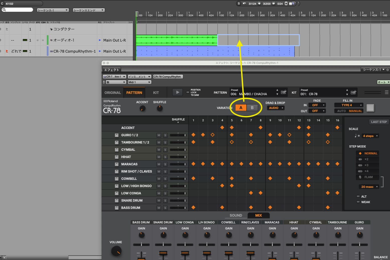Viewport: 390px width, 260px height.
Task: Switch to the SOUND tab
Action: click(x=236, y=215)
